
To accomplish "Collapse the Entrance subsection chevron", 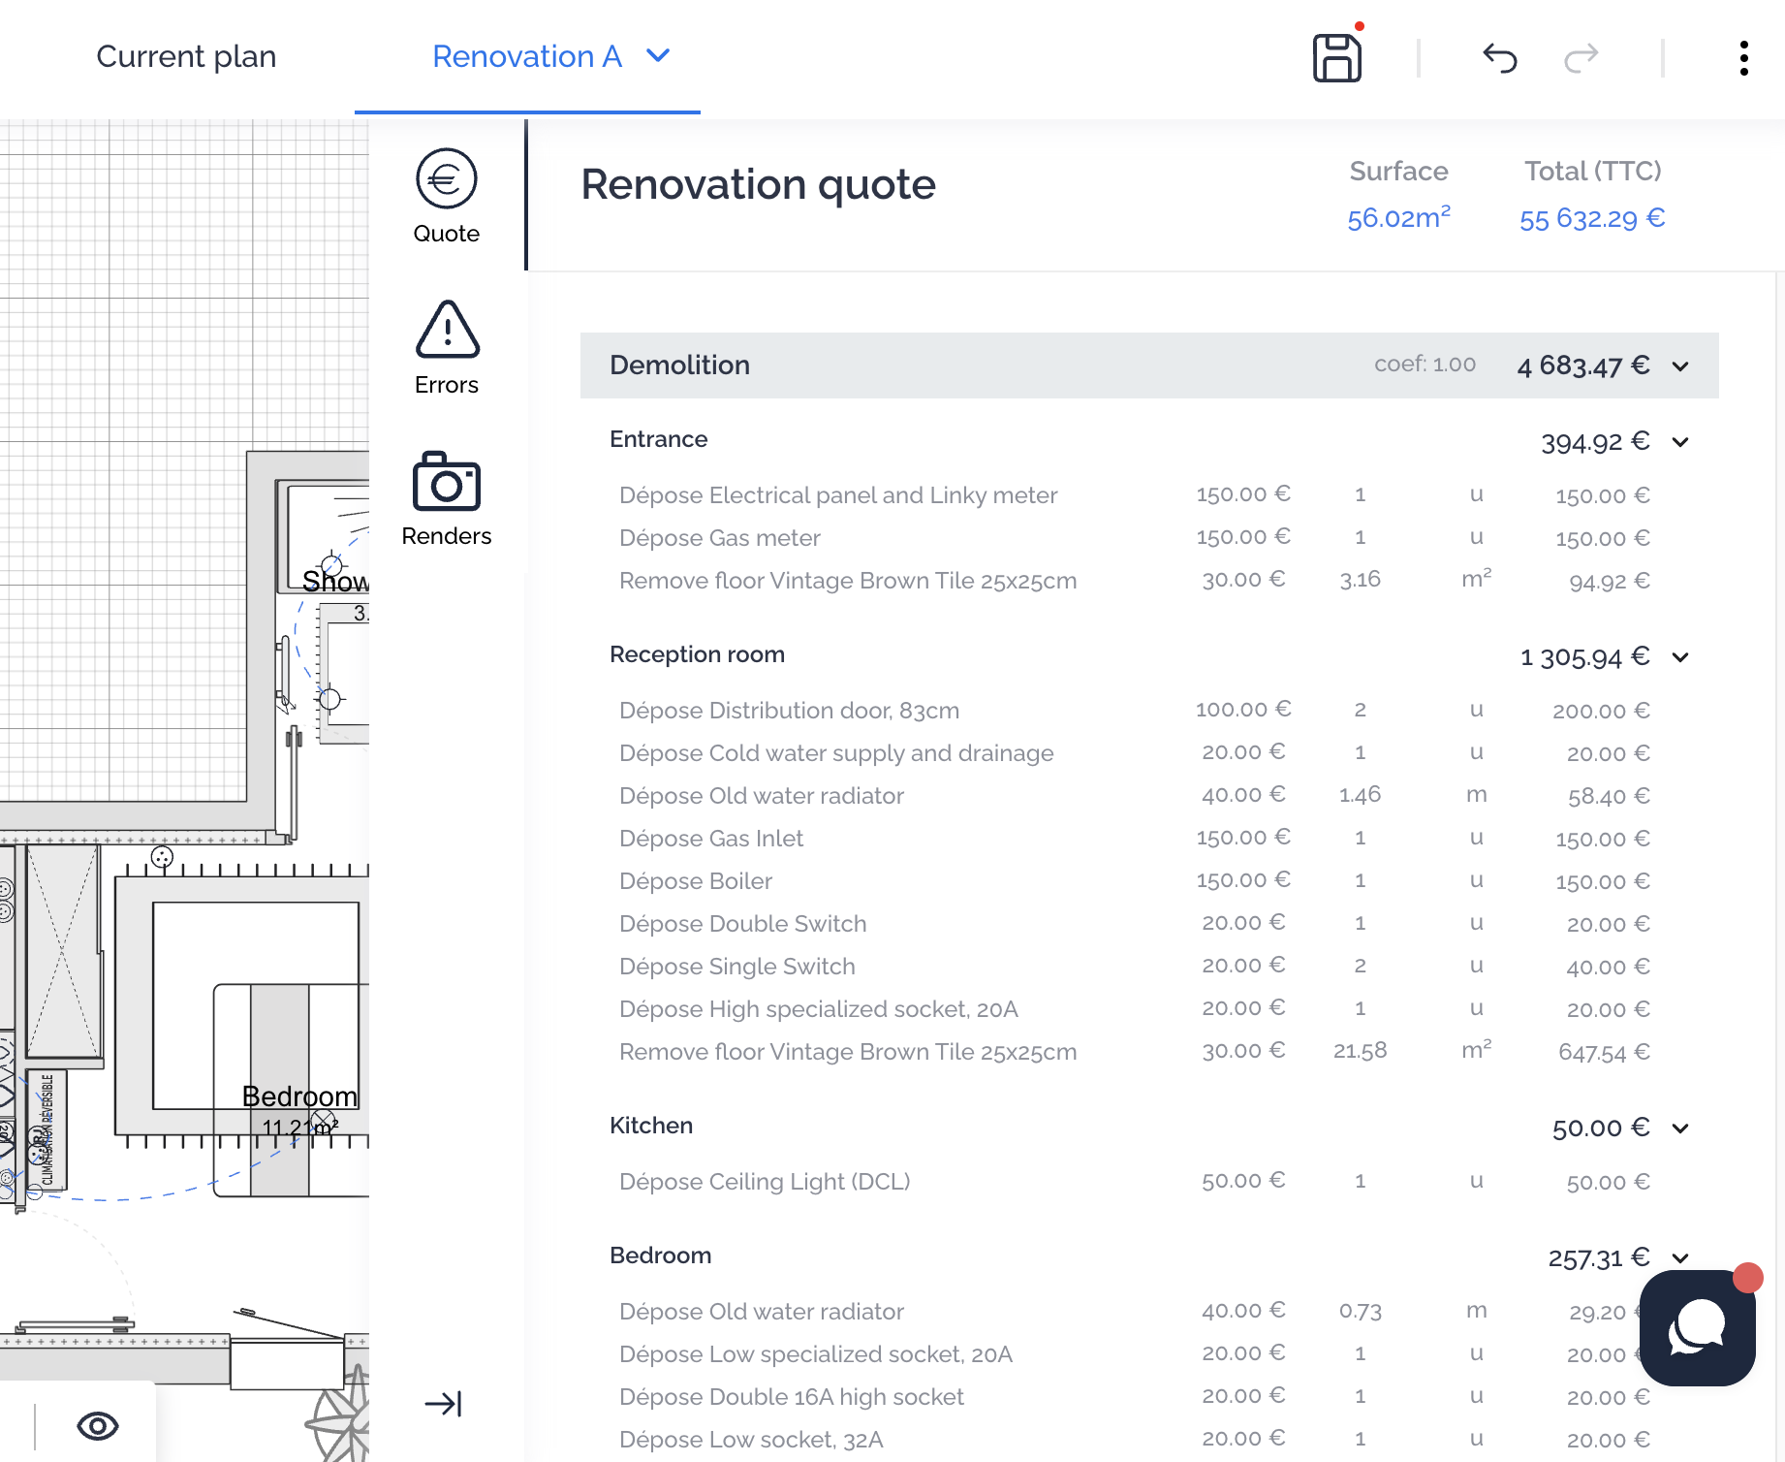I will pyautogui.click(x=1680, y=442).
